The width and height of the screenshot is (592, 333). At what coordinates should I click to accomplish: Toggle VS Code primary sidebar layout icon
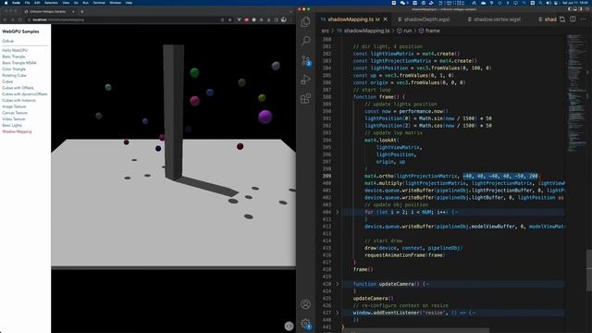coord(570,9)
